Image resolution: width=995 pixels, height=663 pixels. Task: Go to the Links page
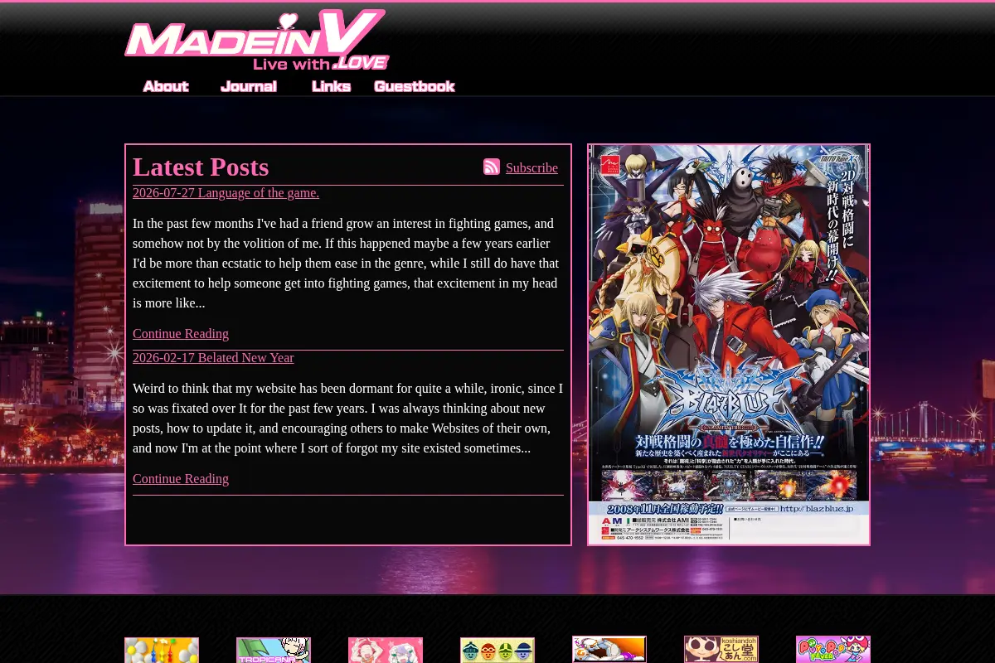click(332, 86)
